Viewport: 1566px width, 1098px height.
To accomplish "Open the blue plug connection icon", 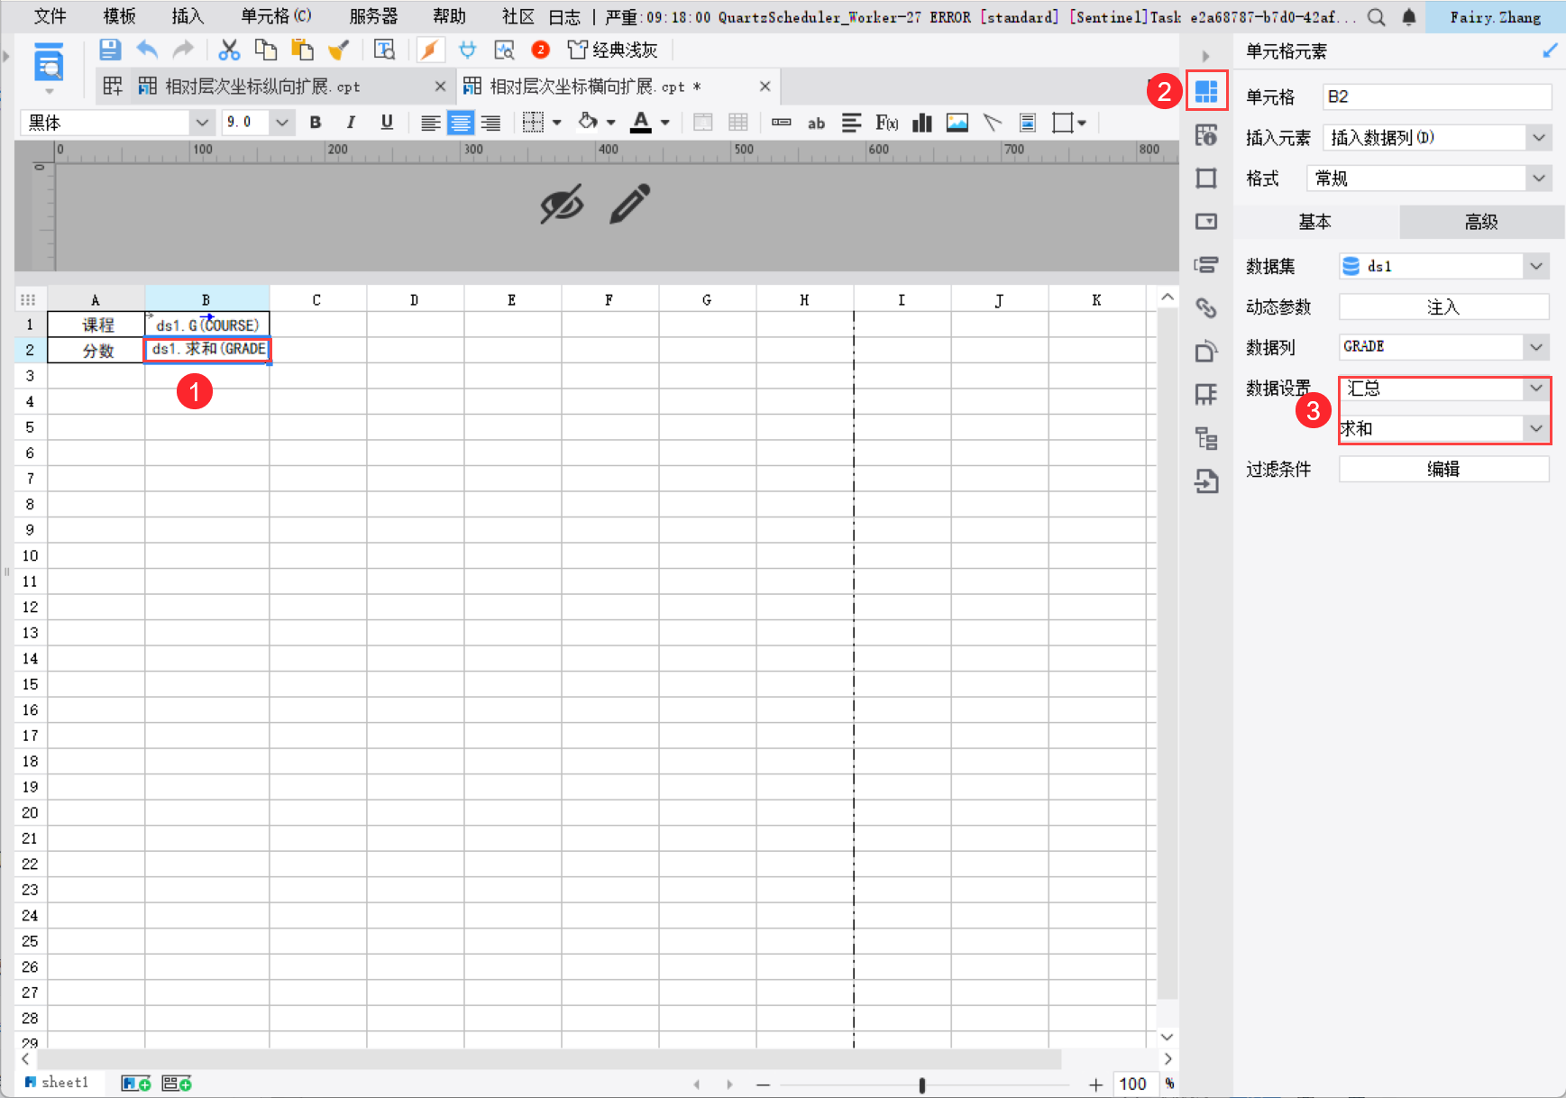I will pyautogui.click(x=467, y=50).
